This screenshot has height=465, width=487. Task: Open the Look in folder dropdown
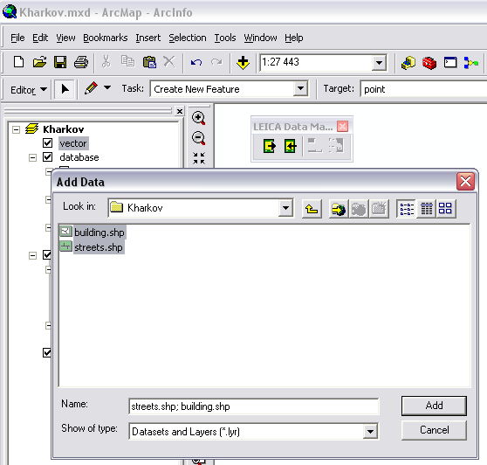click(x=285, y=208)
